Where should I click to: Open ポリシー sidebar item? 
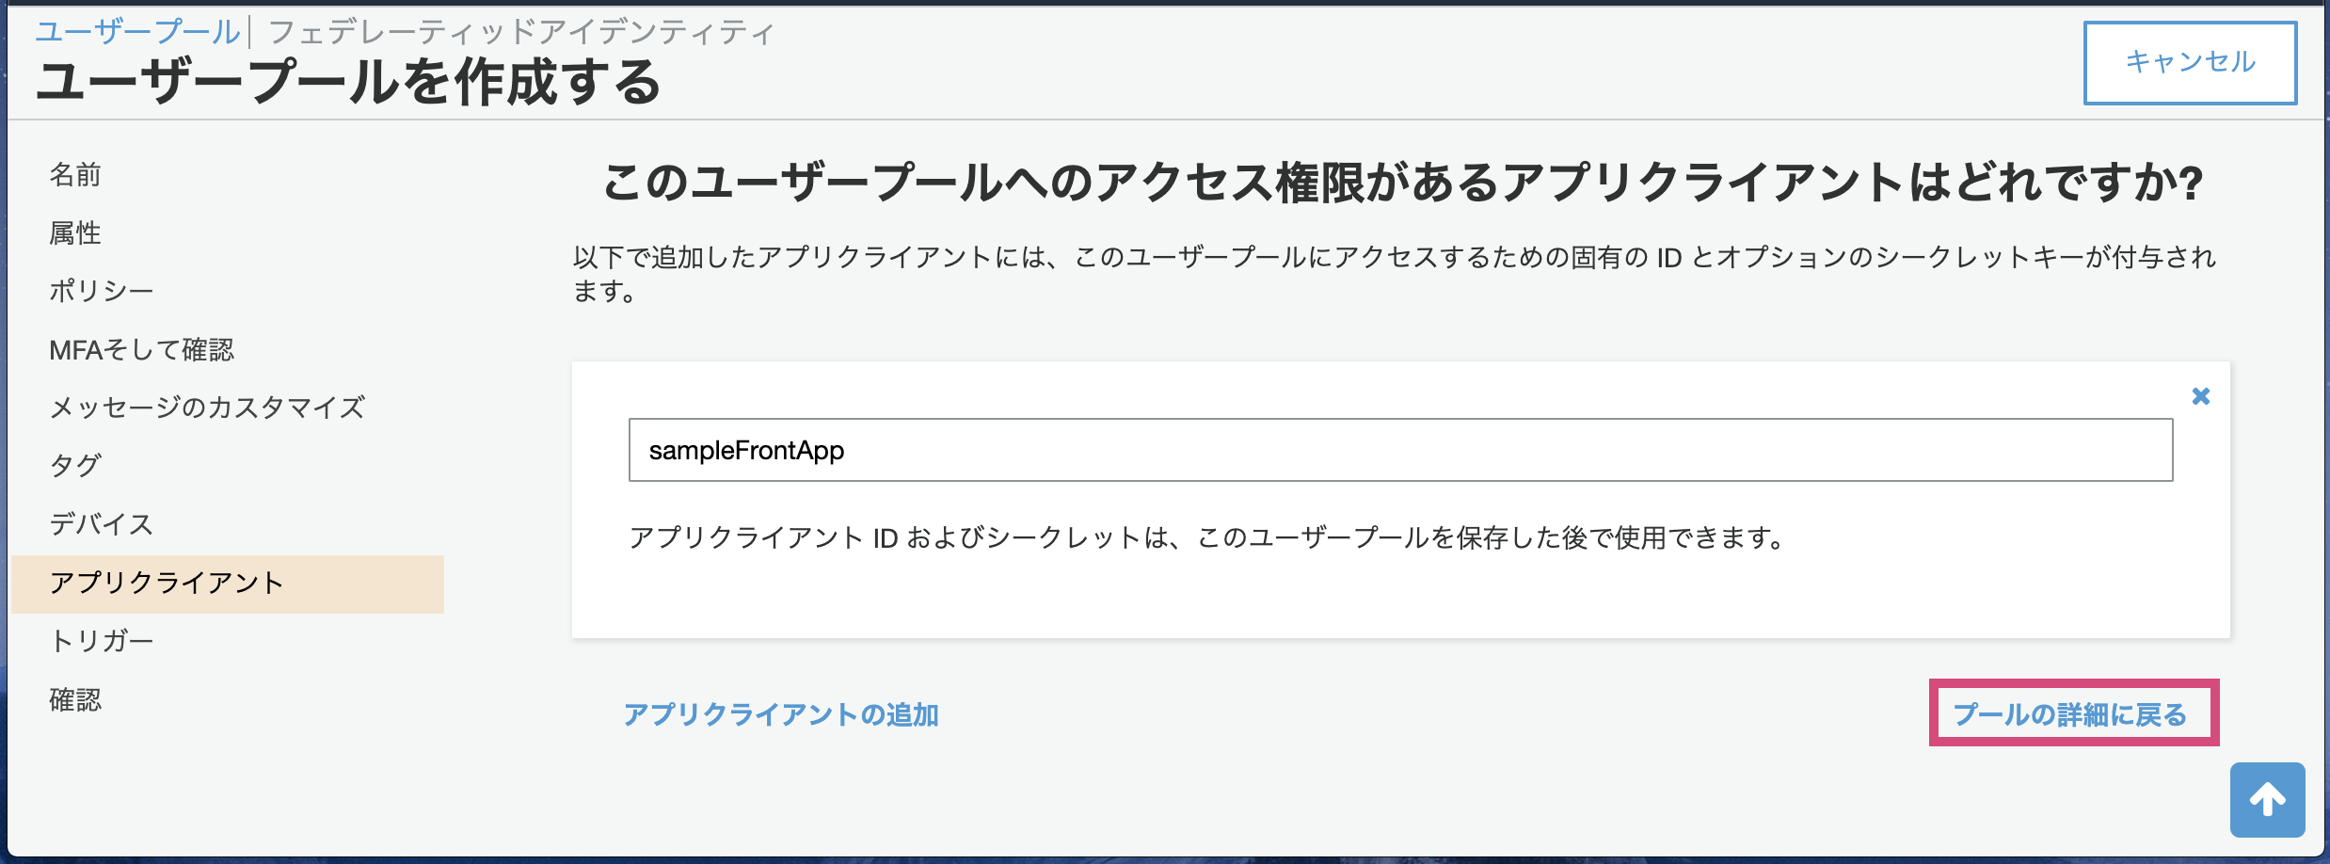click(x=102, y=291)
